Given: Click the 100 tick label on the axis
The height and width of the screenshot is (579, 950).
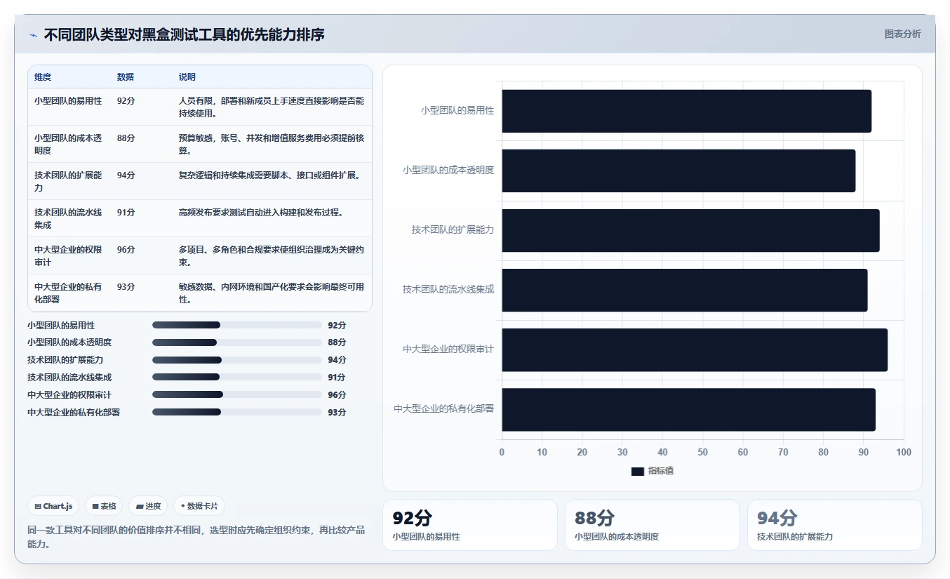Looking at the screenshot, I should (x=904, y=453).
